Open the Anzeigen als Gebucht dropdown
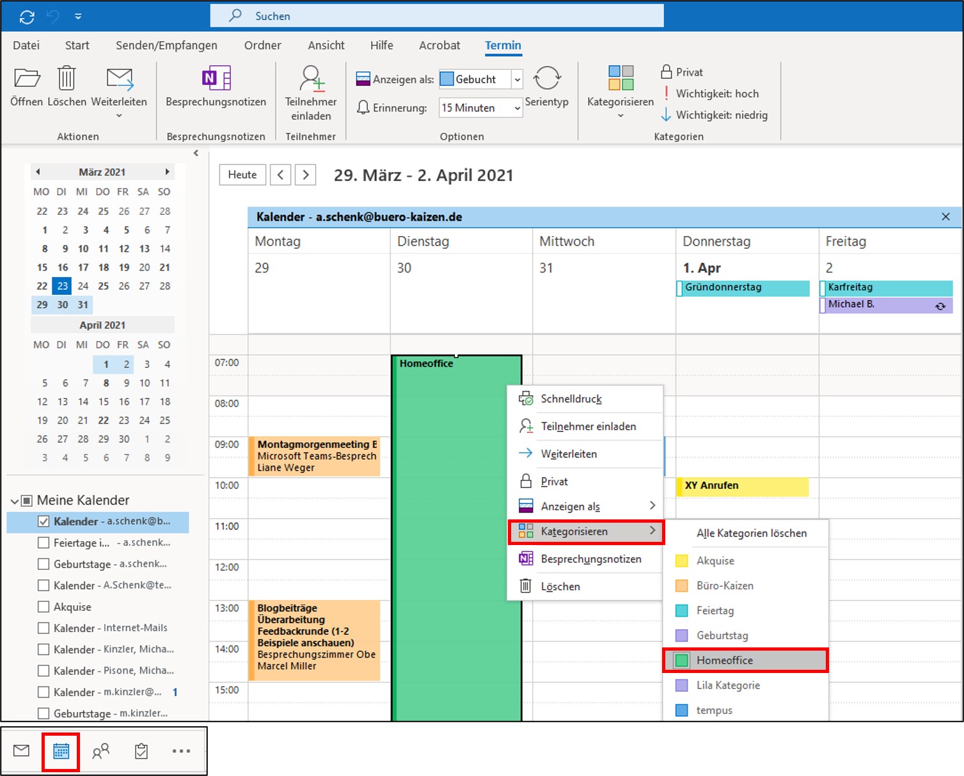The width and height of the screenshot is (964, 776). 518,79
